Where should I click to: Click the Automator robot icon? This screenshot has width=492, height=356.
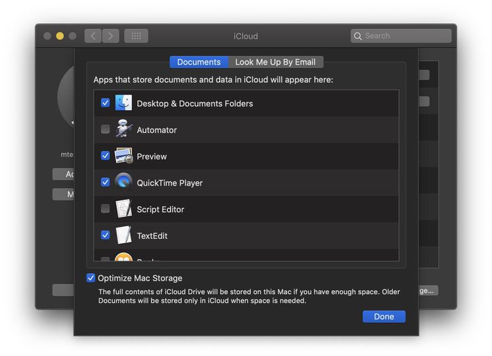pyautogui.click(x=123, y=128)
